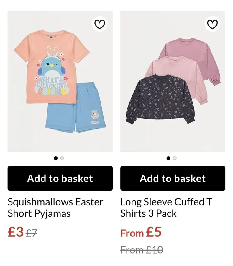The width and height of the screenshot is (233, 266).
Task: Favourite the Squishmallows Easter Pyjamas with heart
Action: pos(100,24)
